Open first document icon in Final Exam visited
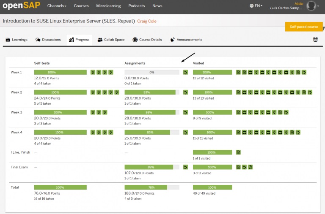The image size is (325, 214). pyautogui.click(x=238, y=167)
